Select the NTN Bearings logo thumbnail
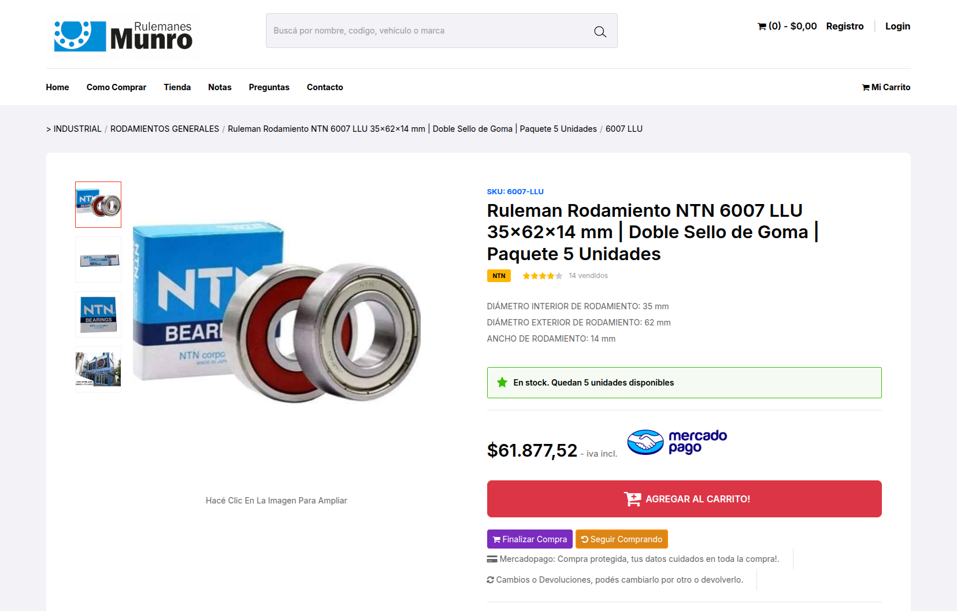Viewport: 957px width, 611px height. [x=98, y=314]
